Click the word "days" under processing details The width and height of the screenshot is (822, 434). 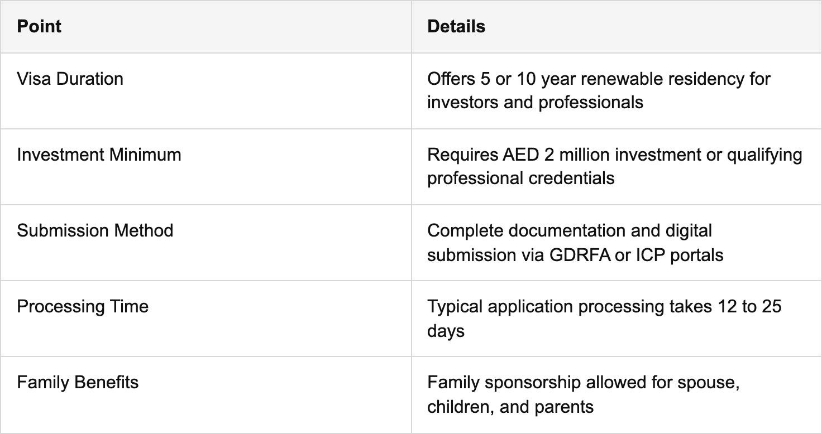446,331
